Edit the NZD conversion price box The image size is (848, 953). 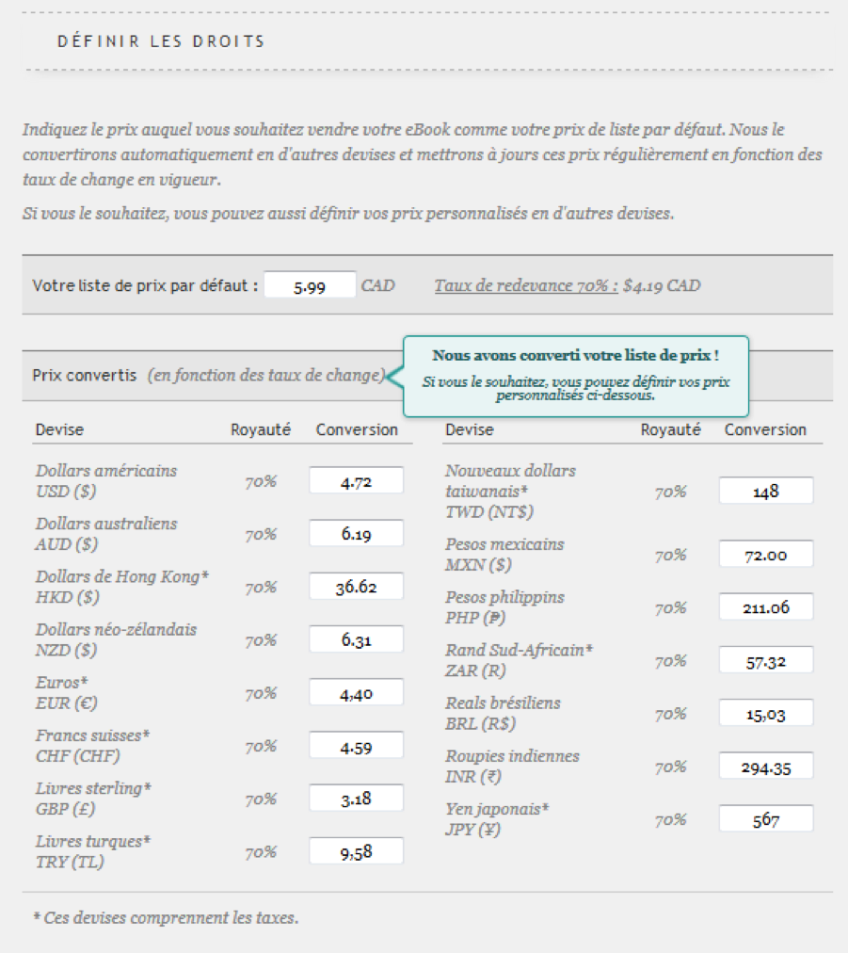[356, 639]
